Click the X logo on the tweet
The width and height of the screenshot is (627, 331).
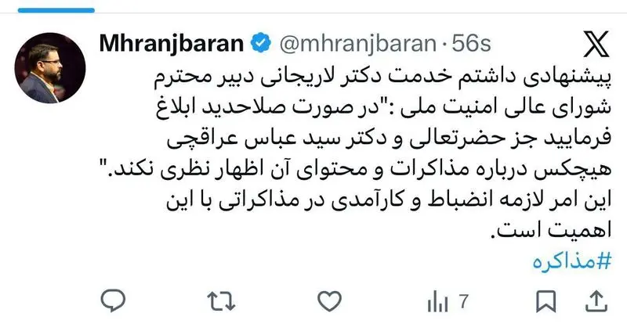tap(596, 44)
